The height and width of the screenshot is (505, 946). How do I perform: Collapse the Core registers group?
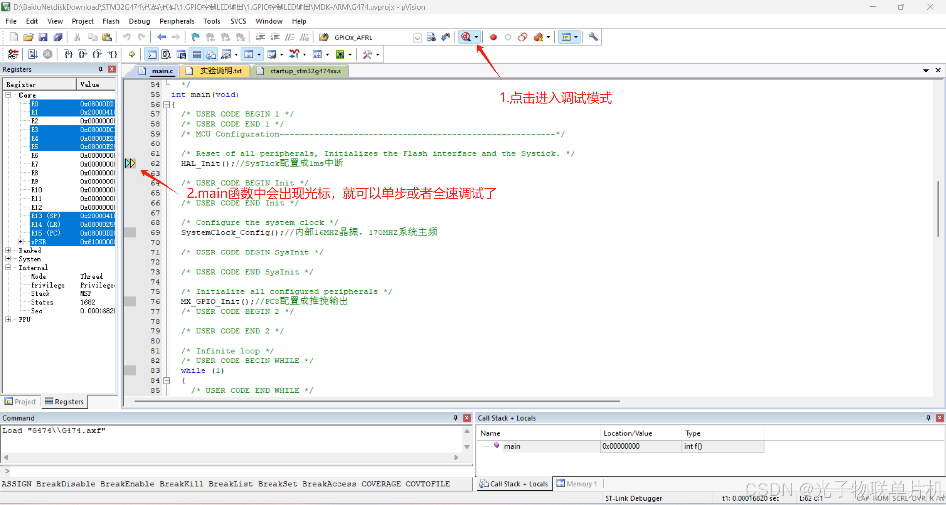point(8,95)
